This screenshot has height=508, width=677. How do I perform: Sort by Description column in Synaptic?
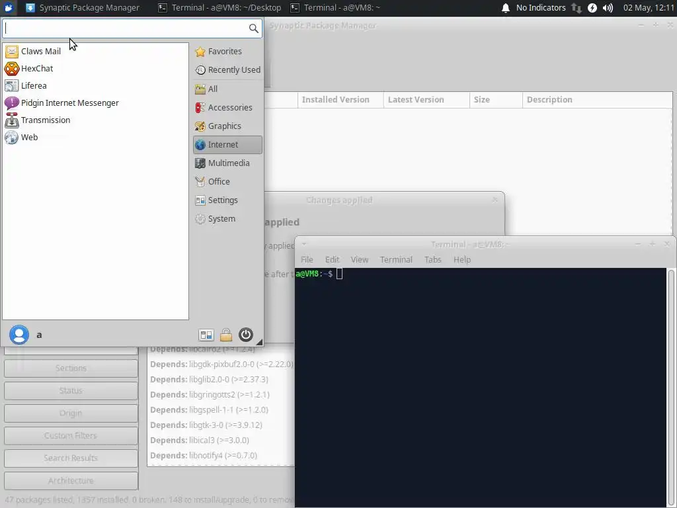pos(597,100)
